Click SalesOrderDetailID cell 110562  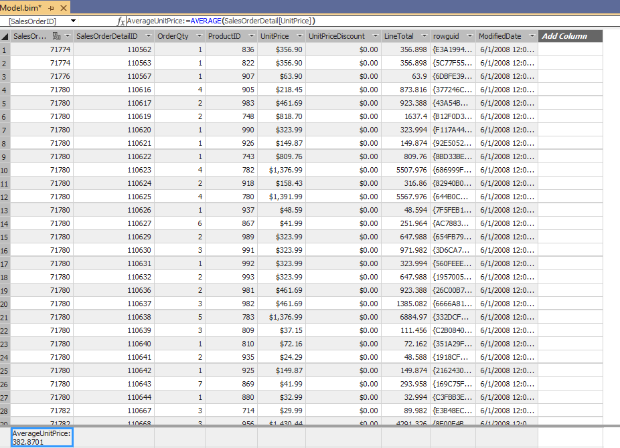[x=114, y=49]
